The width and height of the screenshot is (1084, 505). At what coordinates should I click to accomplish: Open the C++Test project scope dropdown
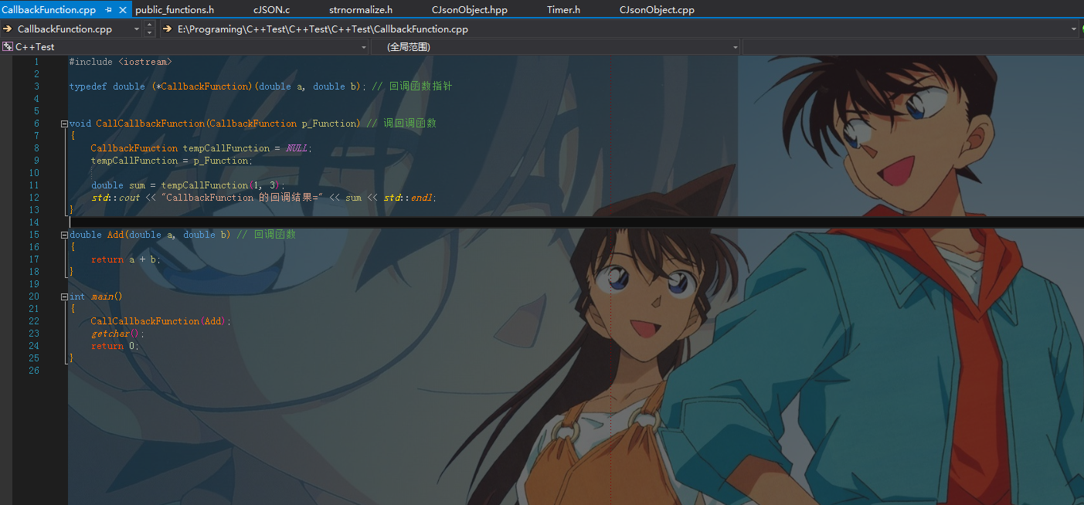tap(364, 47)
